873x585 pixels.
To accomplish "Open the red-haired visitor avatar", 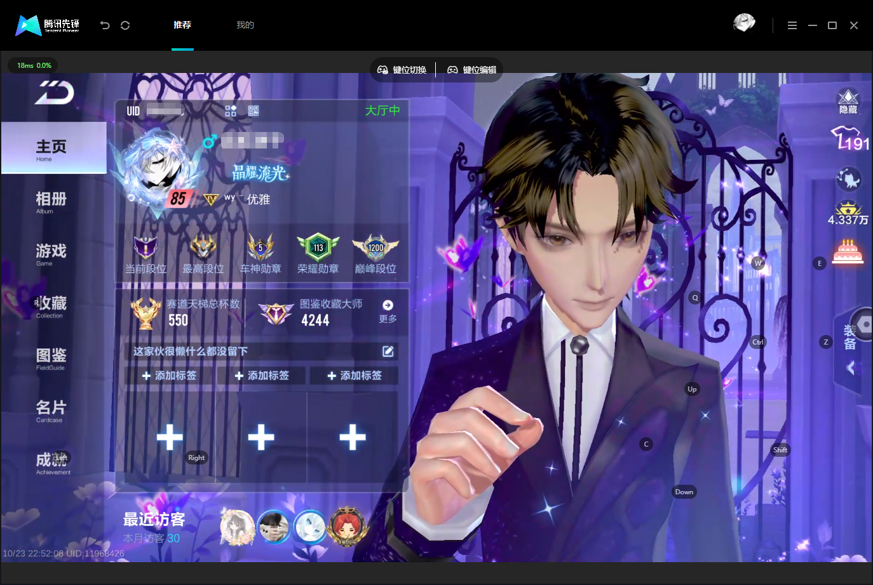I will tap(347, 527).
